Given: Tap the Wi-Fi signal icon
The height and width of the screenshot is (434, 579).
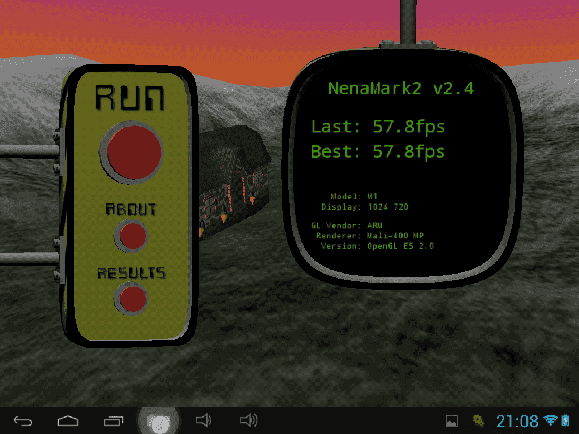Looking at the screenshot, I should (551, 420).
